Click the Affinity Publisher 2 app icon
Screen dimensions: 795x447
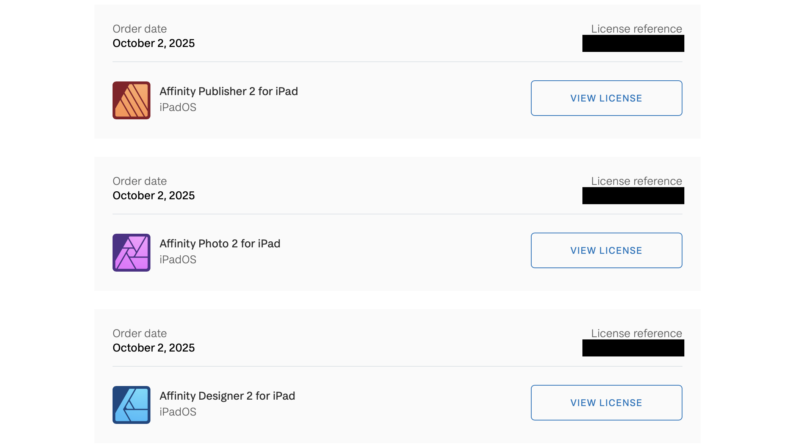131,100
